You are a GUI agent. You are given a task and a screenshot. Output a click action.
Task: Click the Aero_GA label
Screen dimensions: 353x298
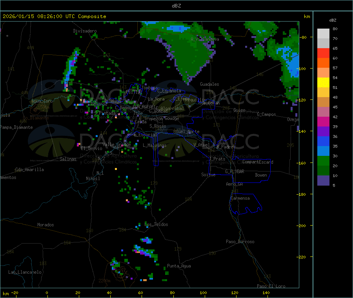(235, 184)
